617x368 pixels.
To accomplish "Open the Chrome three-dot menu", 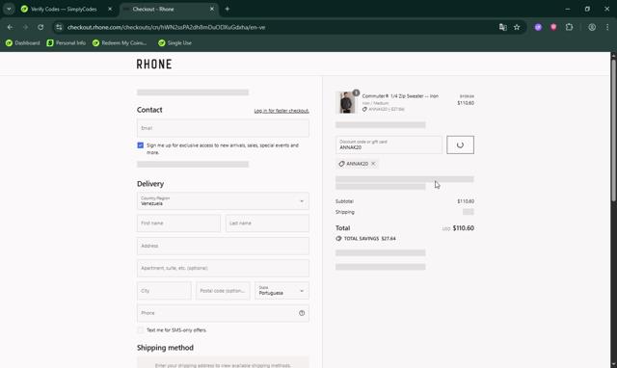I will point(607,27).
